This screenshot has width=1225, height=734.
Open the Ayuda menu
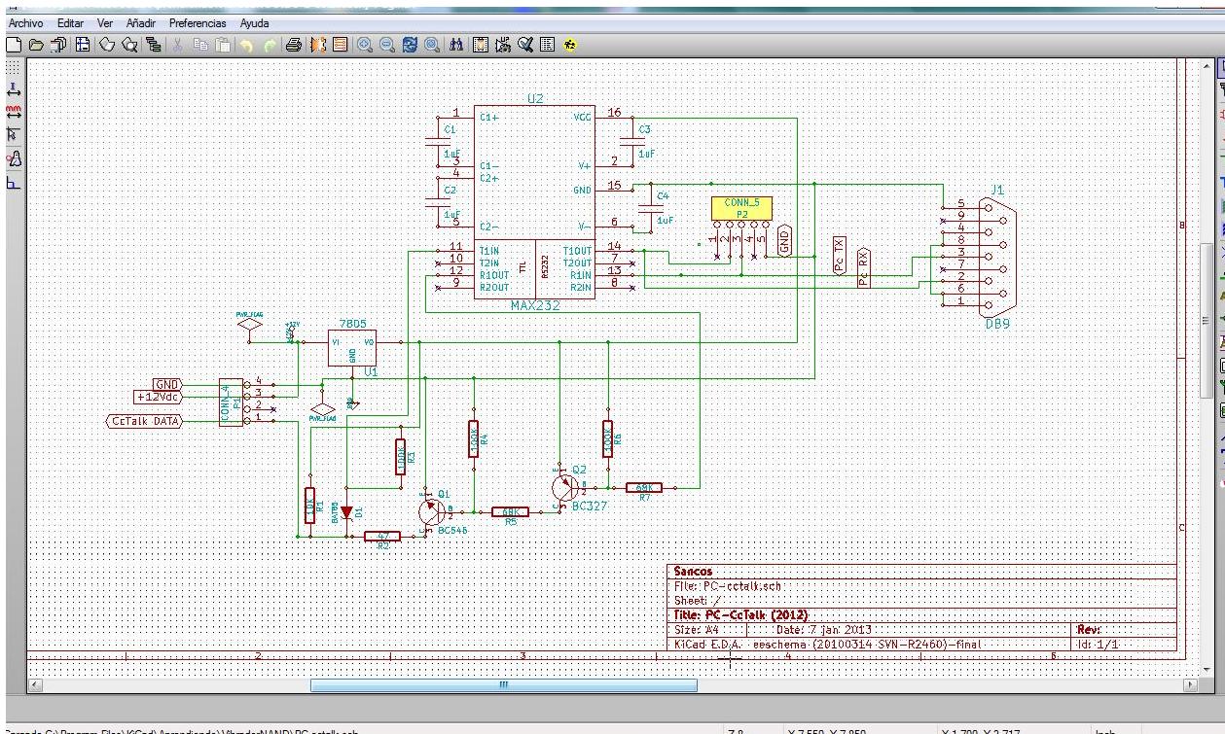[254, 22]
